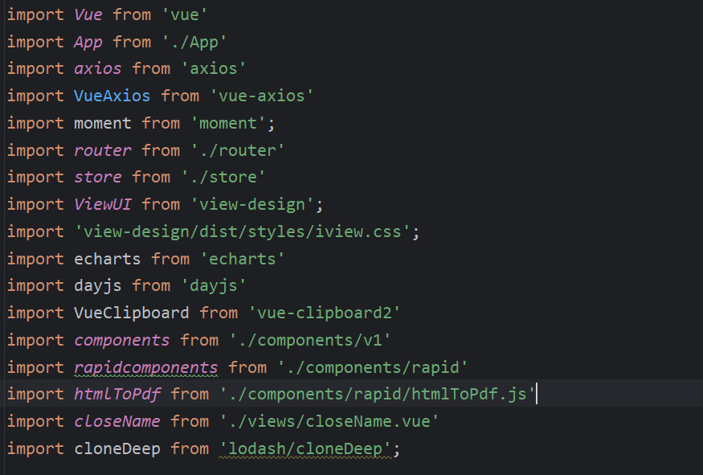Click the './views/closeName.vue' path
Screen dimensions: 703x475
[329, 422]
